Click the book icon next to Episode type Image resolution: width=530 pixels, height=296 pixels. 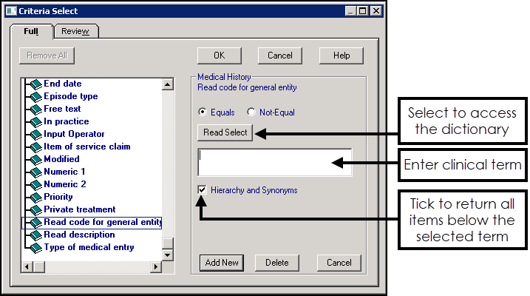pos(35,97)
